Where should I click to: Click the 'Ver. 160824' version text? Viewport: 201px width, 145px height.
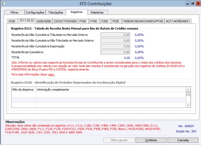click(x=186, y=126)
